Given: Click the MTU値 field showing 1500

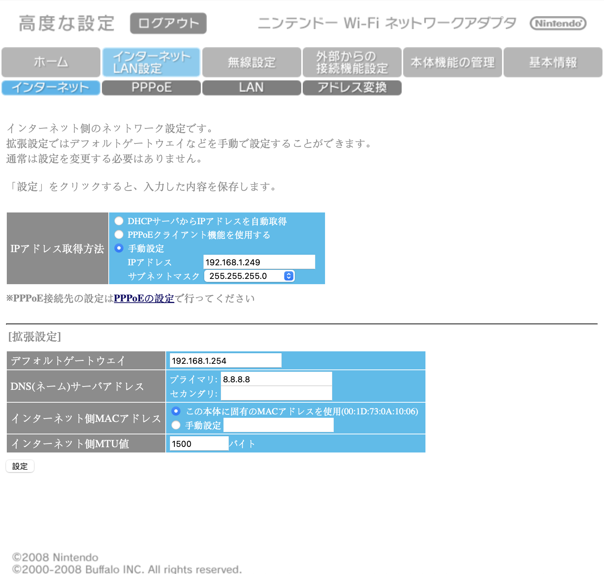Looking at the screenshot, I should pyautogui.click(x=199, y=443).
